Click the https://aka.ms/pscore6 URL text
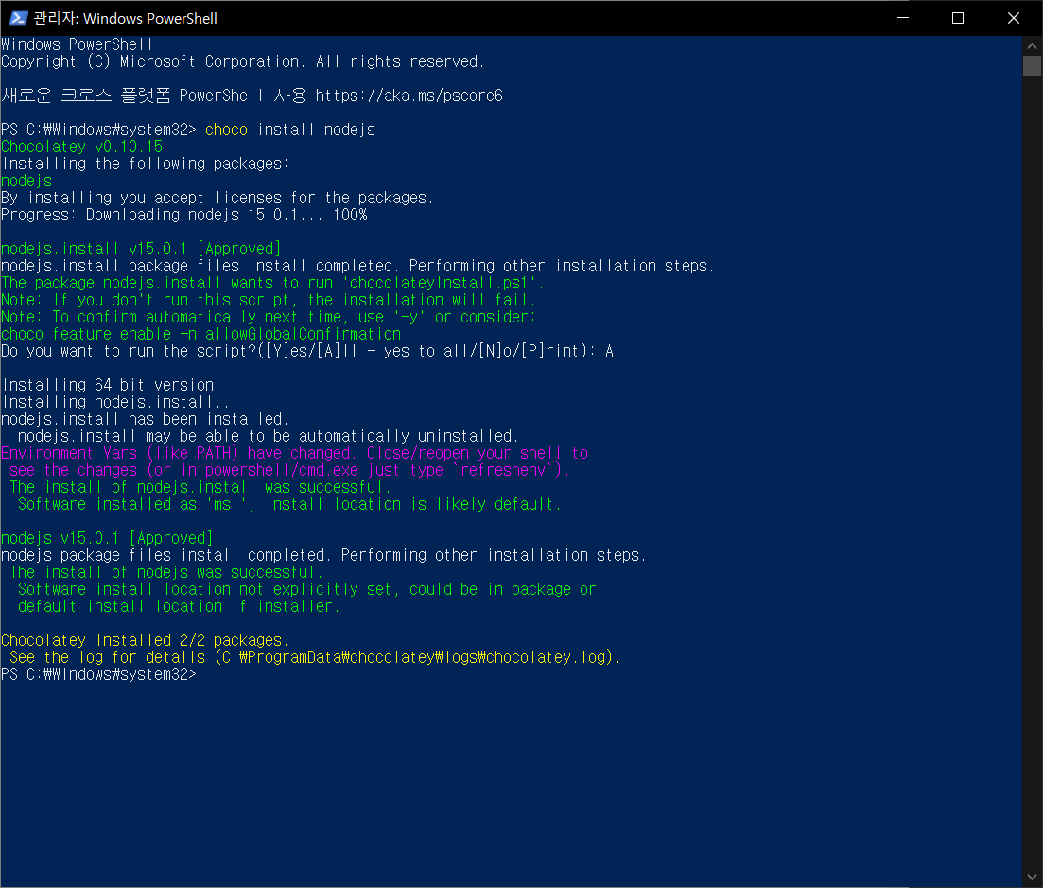The height and width of the screenshot is (888, 1043). coord(409,96)
